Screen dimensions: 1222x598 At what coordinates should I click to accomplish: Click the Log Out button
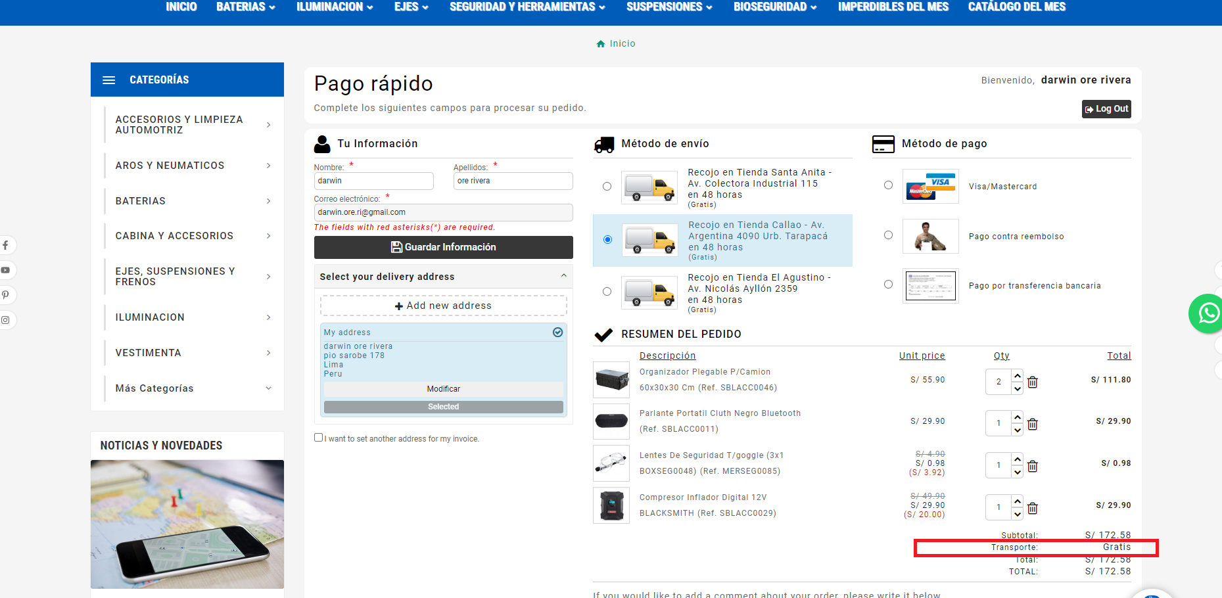[x=1106, y=109]
